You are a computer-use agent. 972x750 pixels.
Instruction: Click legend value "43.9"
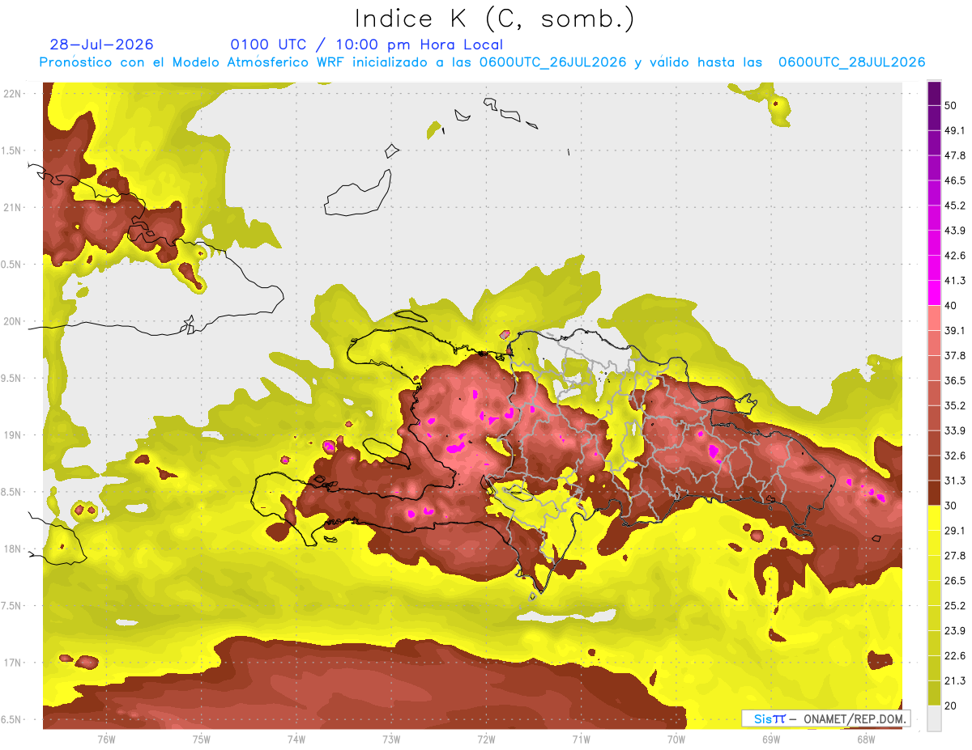click(x=955, y=231)
